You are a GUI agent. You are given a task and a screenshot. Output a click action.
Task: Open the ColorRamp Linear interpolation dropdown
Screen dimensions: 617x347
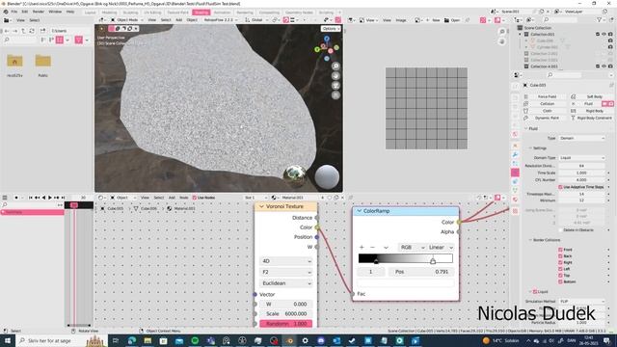point(441,247)
